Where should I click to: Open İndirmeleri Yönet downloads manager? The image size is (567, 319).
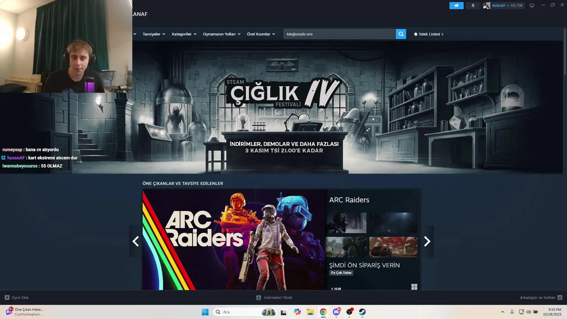pyautogui.click(x=274, y=298)
